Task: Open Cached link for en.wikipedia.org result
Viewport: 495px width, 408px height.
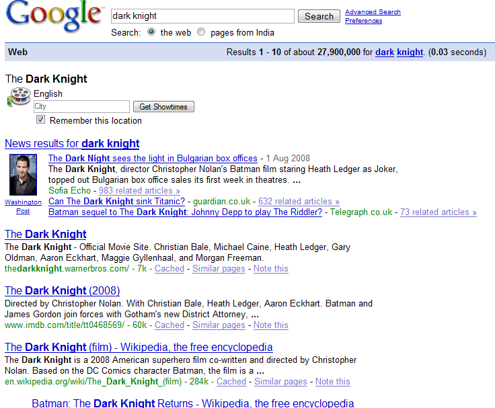Action: (x=231, y=382)
